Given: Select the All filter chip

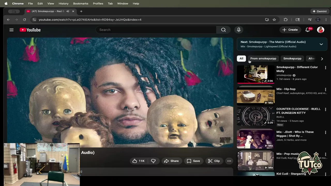Looking at the screenshot, I should tap(241, 58).
